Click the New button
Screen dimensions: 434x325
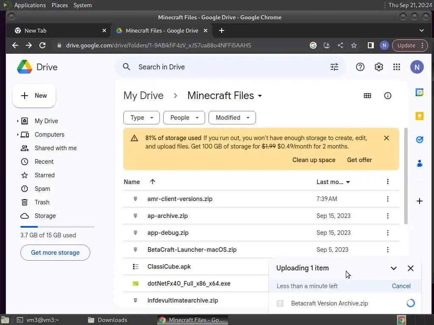point(34,96)
